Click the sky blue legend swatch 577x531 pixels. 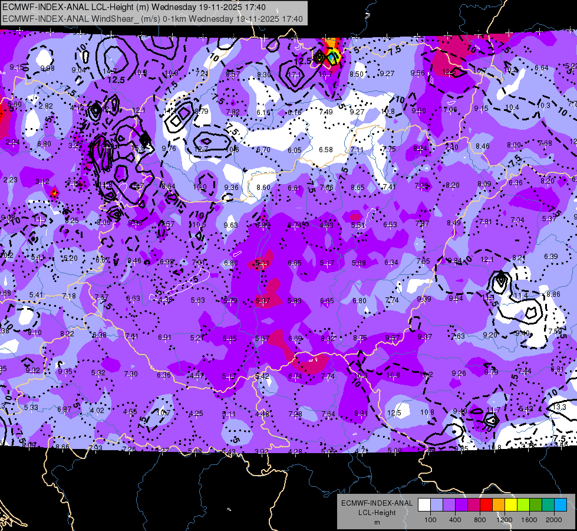tap(560, 505)
